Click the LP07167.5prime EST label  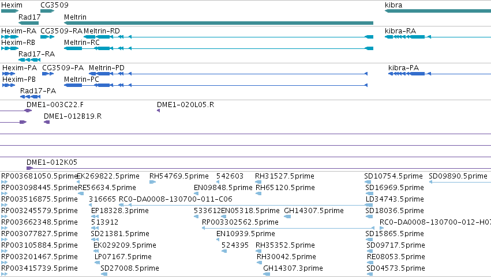pos(123,257)
